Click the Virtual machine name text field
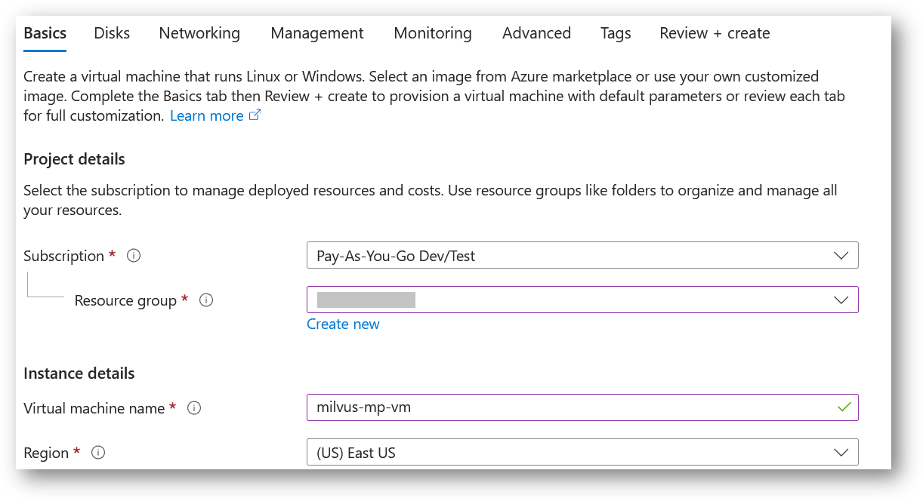The width and height of the screenshot is (923, 501). tap(566, 408)
